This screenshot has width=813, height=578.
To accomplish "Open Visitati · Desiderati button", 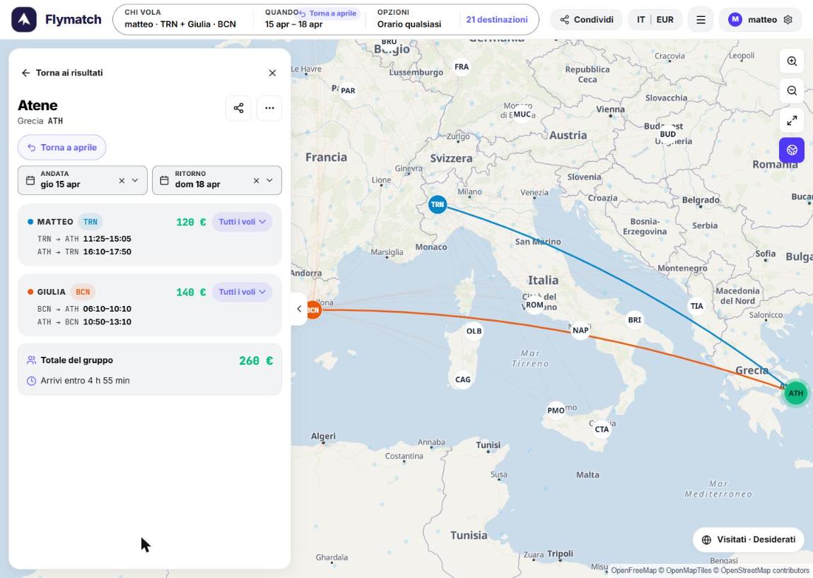I will coord(748,540).
